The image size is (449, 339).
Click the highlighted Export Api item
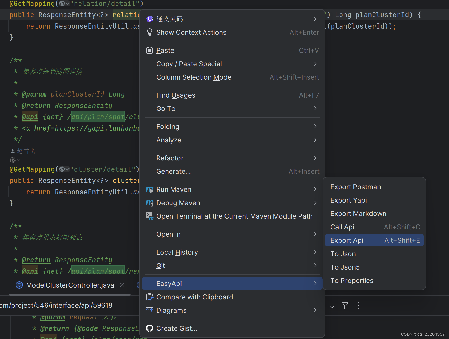point(374,240)
